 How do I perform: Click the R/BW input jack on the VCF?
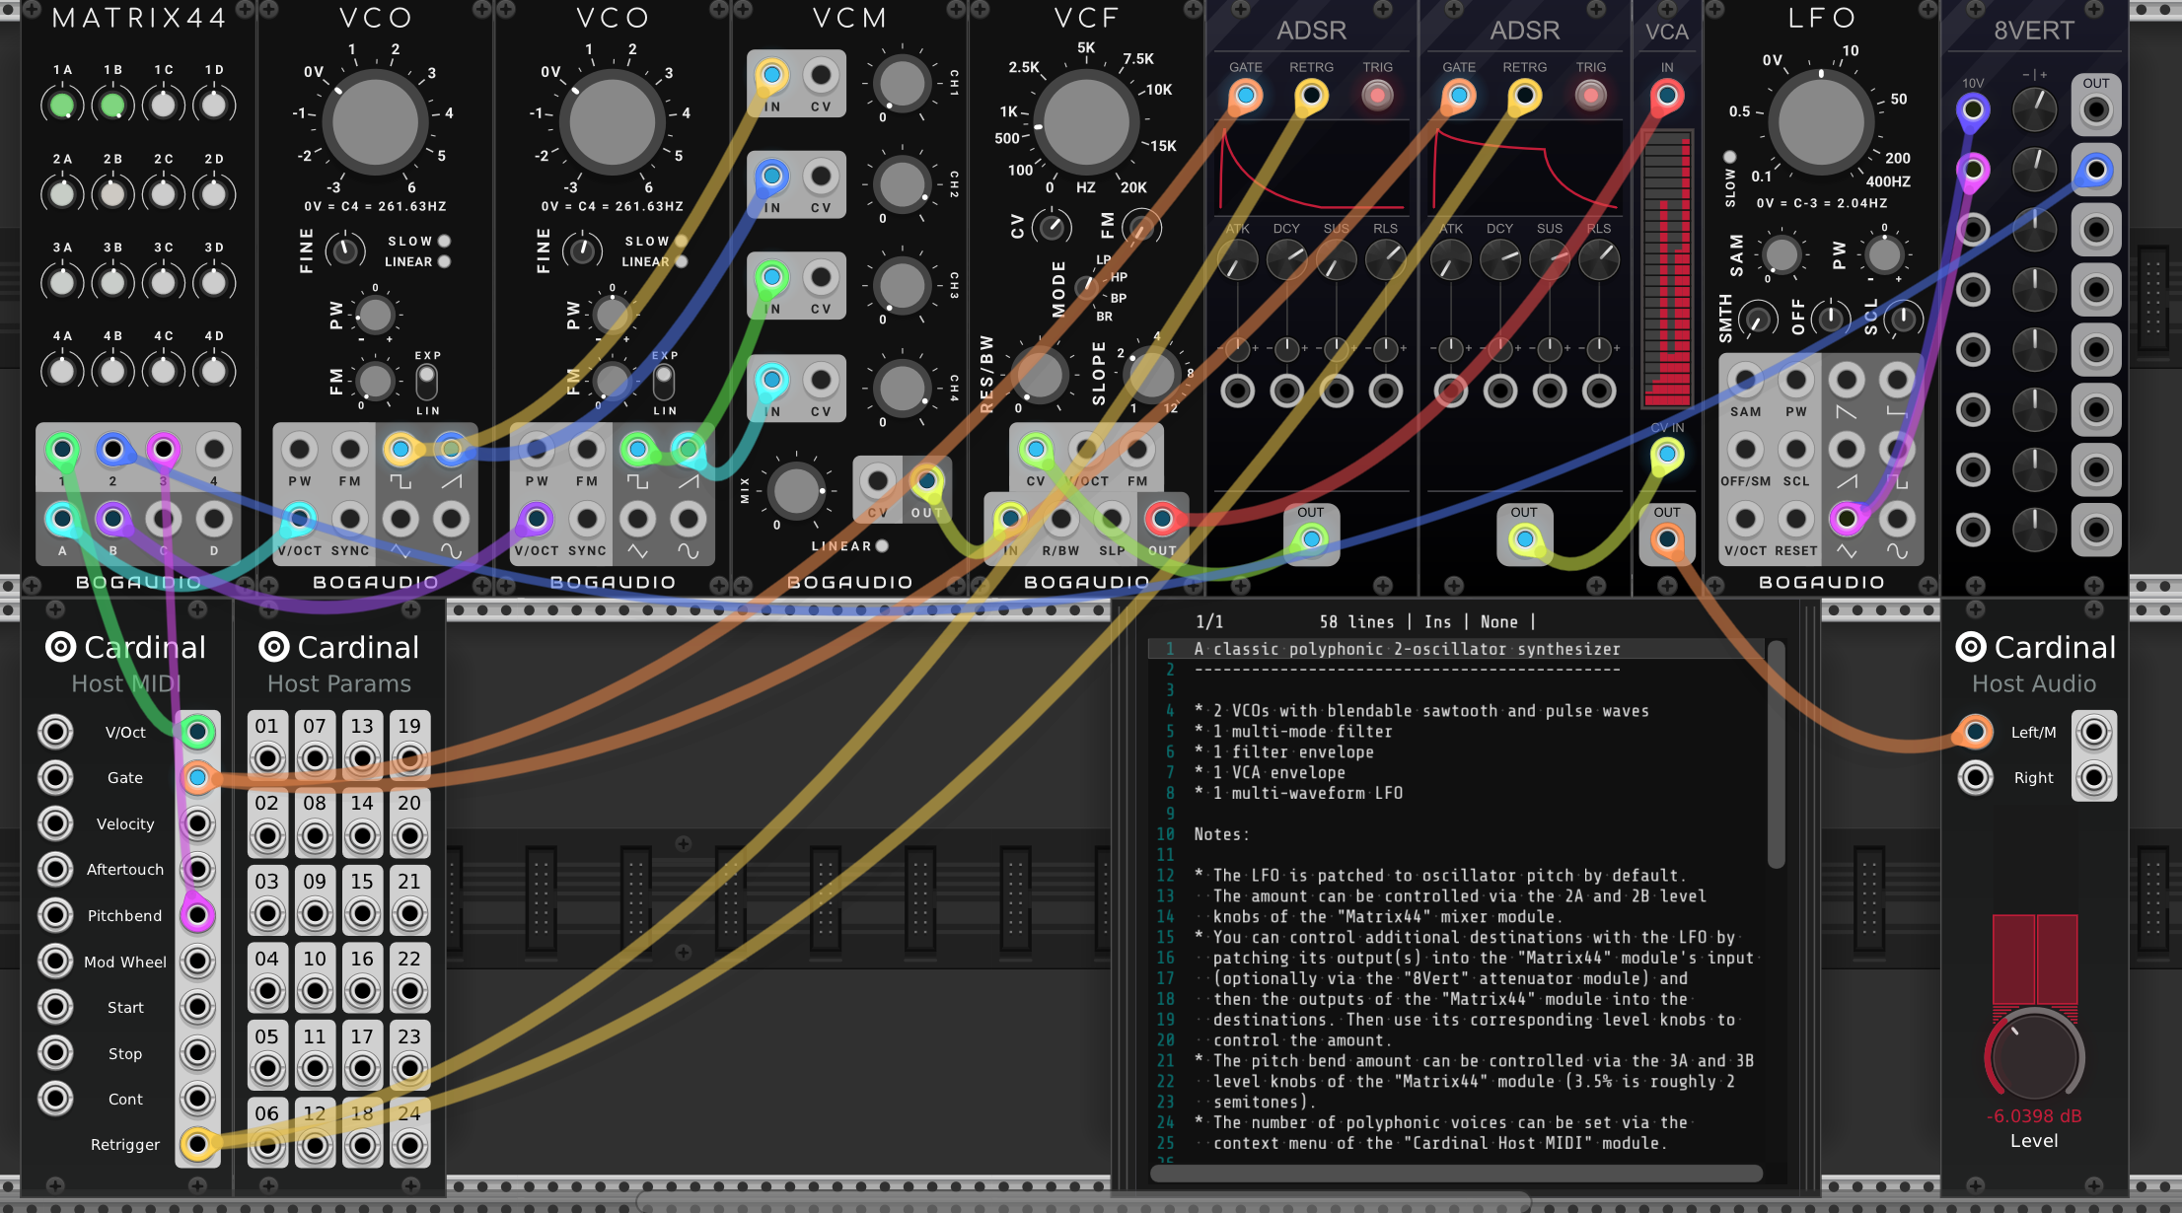click(x=1060, y=519)
